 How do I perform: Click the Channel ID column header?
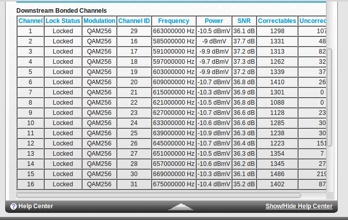pos(134,21)
